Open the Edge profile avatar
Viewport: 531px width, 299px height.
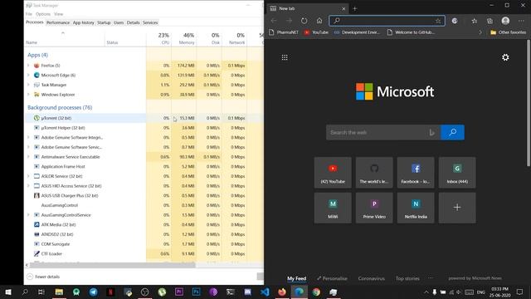[505, 21]
